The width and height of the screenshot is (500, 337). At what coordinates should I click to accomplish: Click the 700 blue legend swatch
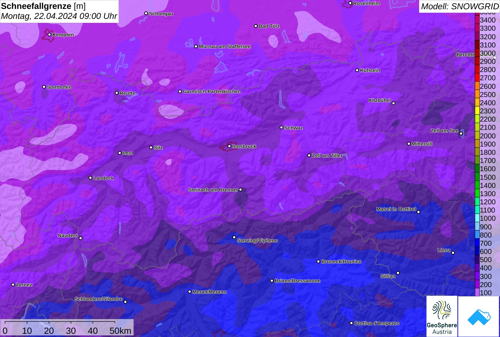pyautogui.click(x=477, y=243)
